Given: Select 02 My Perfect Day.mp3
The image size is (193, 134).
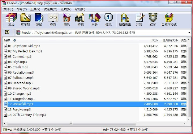Looking at the screenshot, I should tap(25, 51).
